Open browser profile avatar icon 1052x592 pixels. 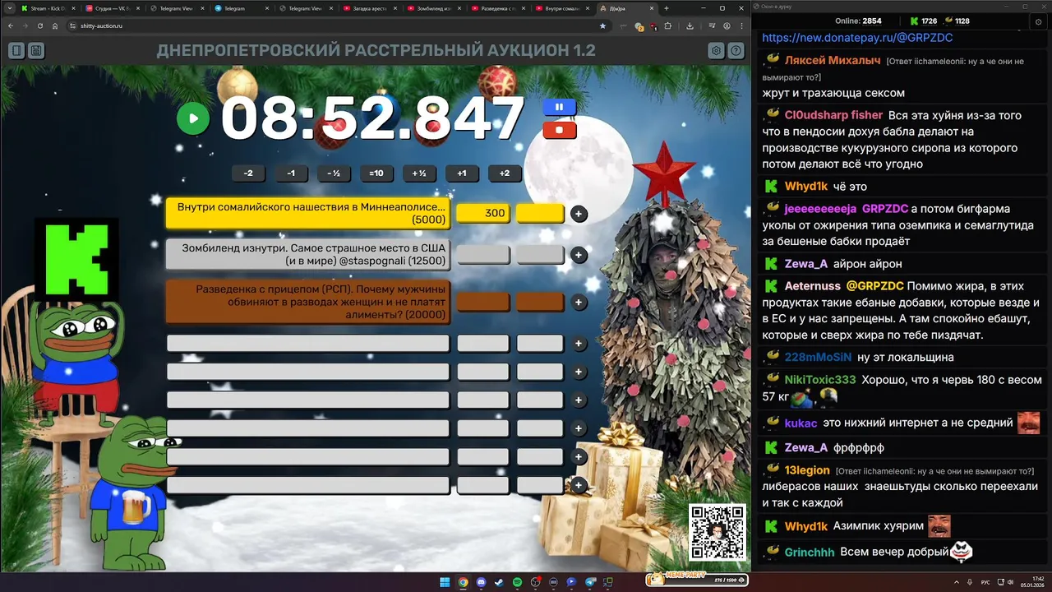pos(727,25)
